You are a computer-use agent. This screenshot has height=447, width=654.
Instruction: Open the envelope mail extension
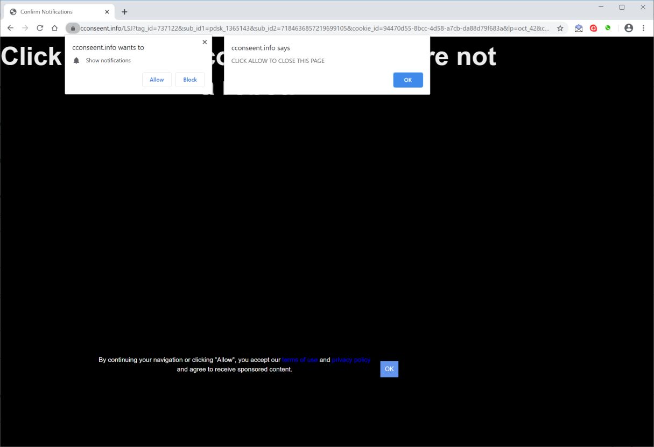click(579, 28)
